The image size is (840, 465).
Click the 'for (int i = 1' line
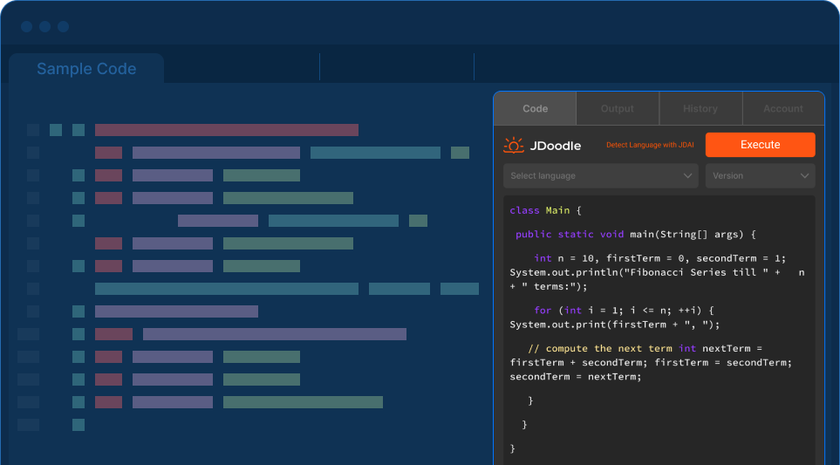point(624,311)
